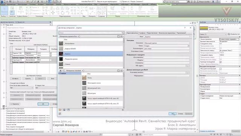Select the _Покрытие кровли material thumbnail
Viewport: 241px width, 136px height.
[61, 59]
